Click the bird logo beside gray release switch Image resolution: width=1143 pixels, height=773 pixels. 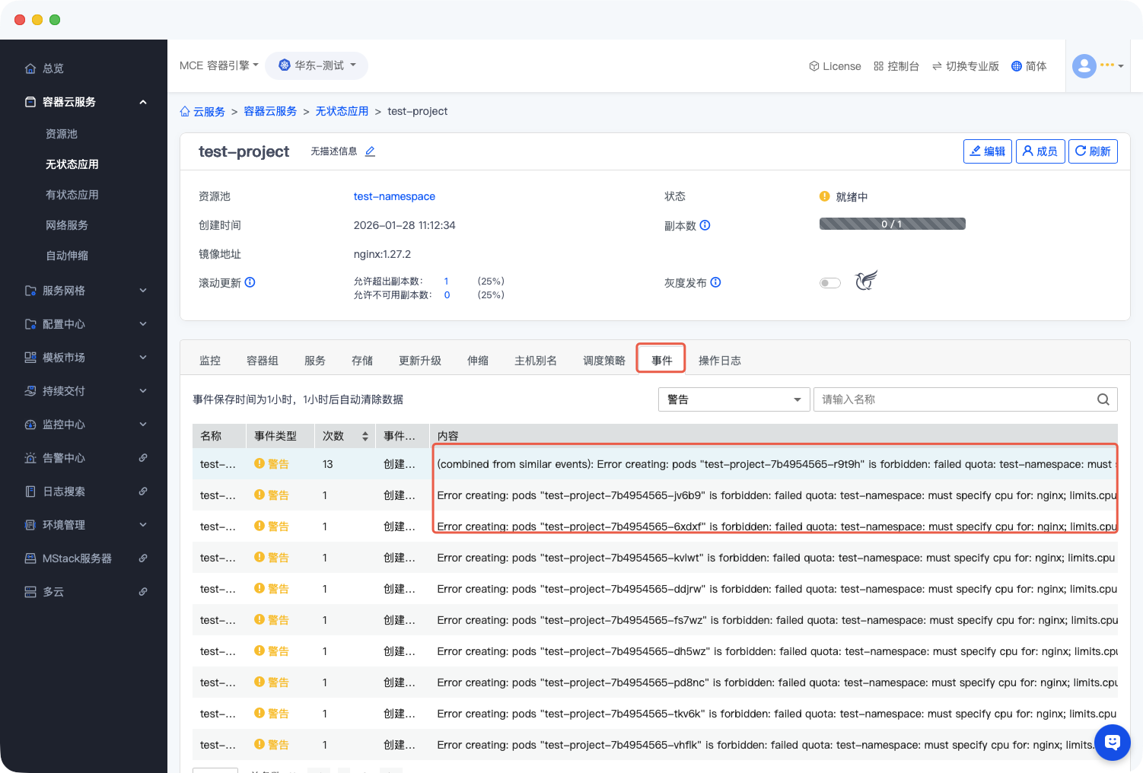tap(866, 281)
